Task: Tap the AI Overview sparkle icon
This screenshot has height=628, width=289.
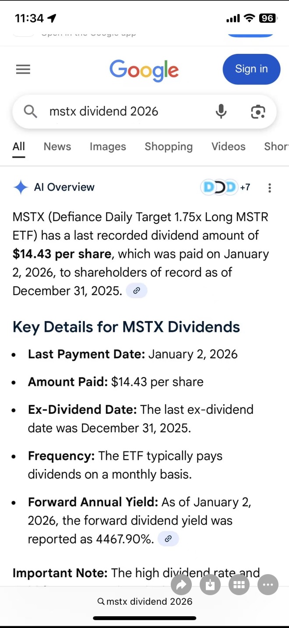Action: click(21, 187)
